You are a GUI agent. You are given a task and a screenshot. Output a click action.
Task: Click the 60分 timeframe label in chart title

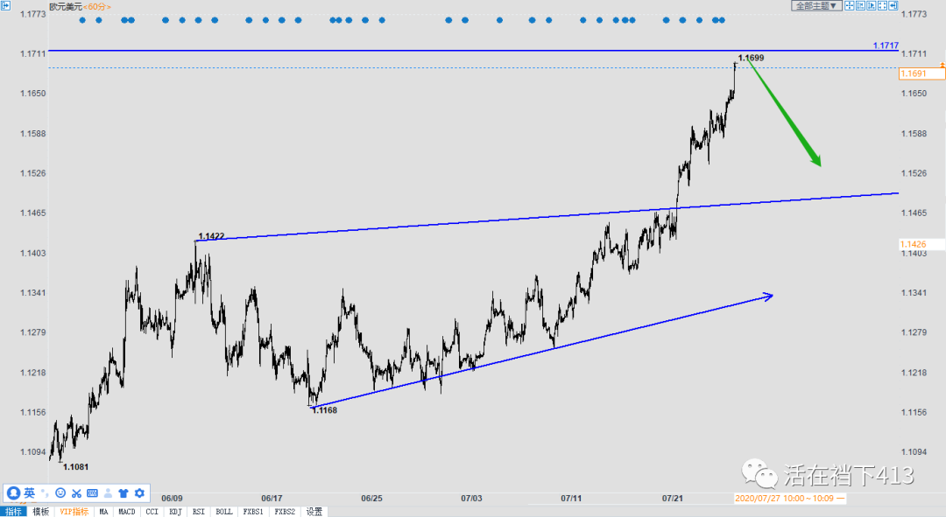coord(96,7)
